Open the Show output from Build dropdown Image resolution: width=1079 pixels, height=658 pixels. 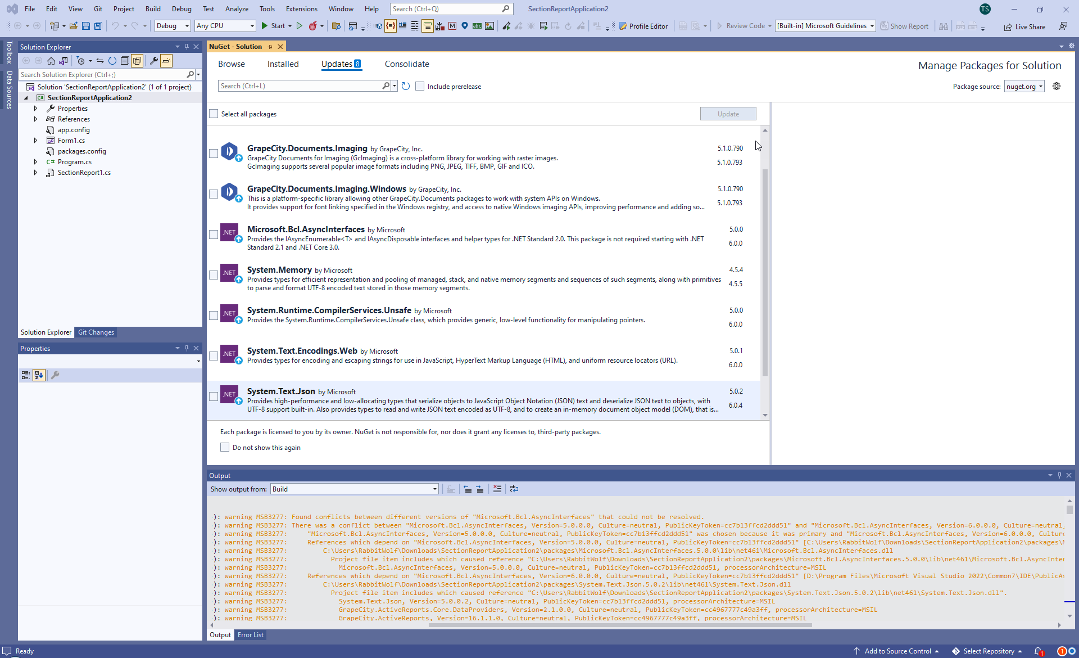coord(354,489)
